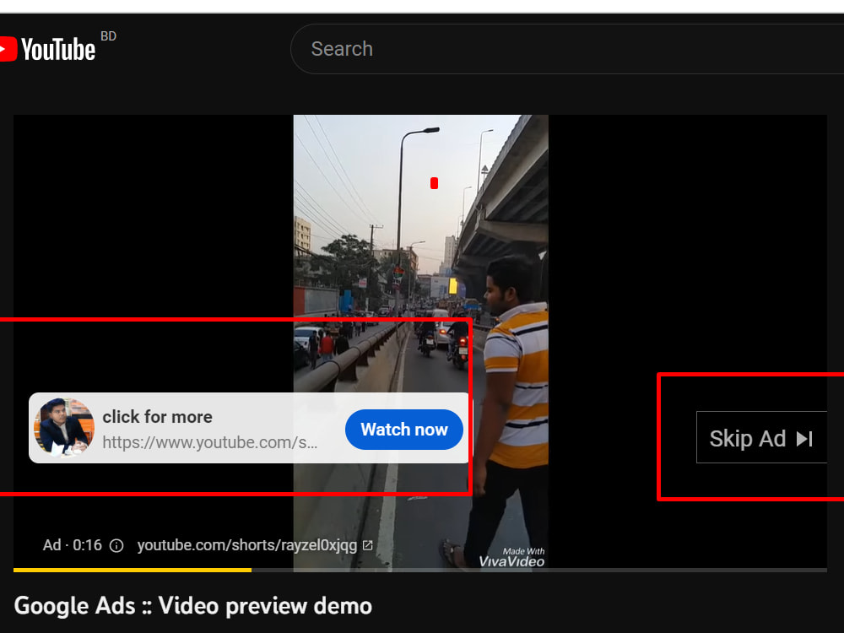The width and height of the screenshot is (844, 633).
Task: Click the external link icon beside ad URL
Action: click(368, 545)
